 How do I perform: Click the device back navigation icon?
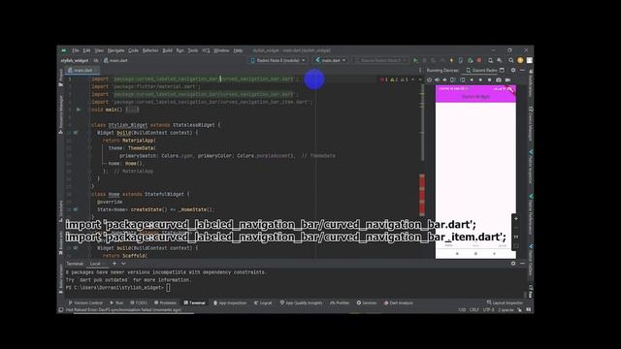coord(472,79)
